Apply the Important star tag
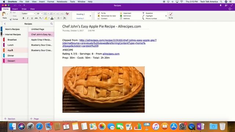 pos(126,13)
